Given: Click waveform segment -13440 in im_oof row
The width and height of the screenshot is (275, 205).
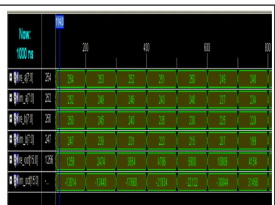Looking at the screenshot, I should pos(101,182).
